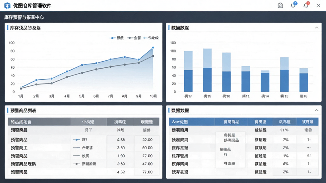Image resolution: width=326 pixels, height=183 pixels.
Task: Click the blue line marker icon in table row
Action: coord(76,140)
